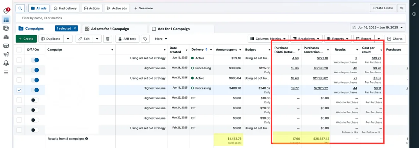Tick checkbox for campaign created Jun 16, 2025
Viewport: 419px width, 148px height.
pyautogui.click(x=19, y=60)
